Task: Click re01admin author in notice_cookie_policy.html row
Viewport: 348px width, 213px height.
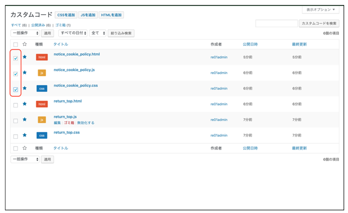Action: click(x=219, y=57)
